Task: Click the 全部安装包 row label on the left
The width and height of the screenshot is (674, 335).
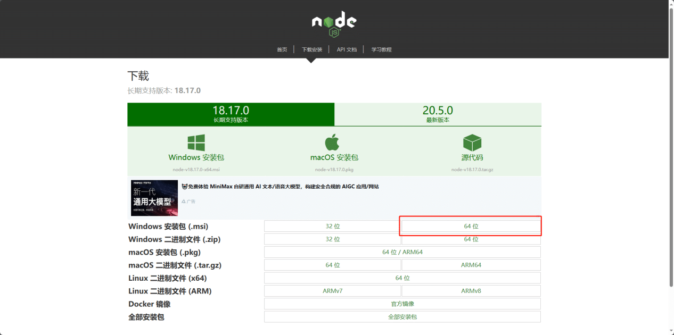Action: coord(146,317)
